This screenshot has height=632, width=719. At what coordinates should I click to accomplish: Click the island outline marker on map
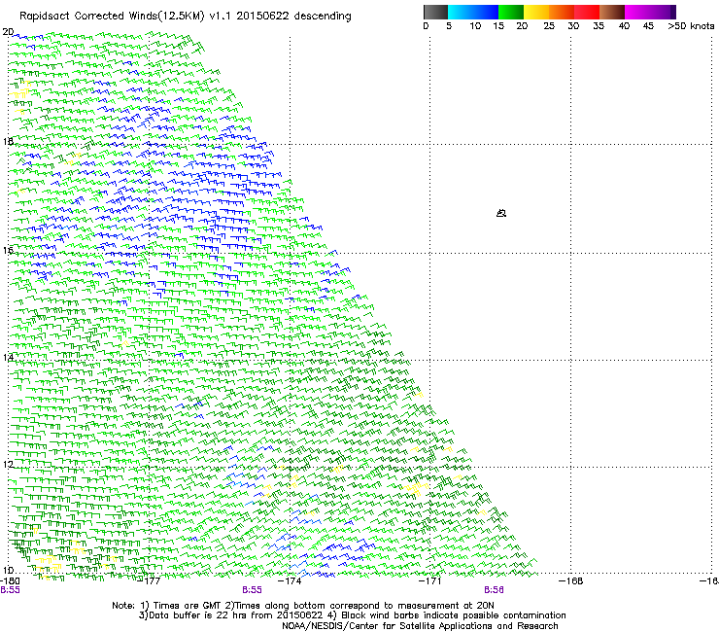tap(501, 213)
